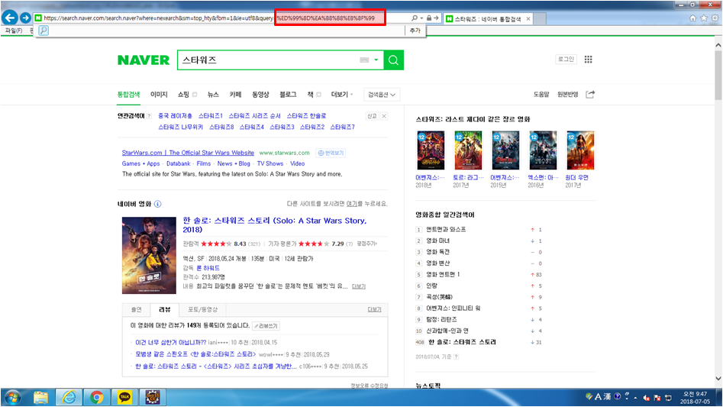Click the share icon next to 원본반영
The width and height of the screenshot is (723, 407).
click(589, 94)
